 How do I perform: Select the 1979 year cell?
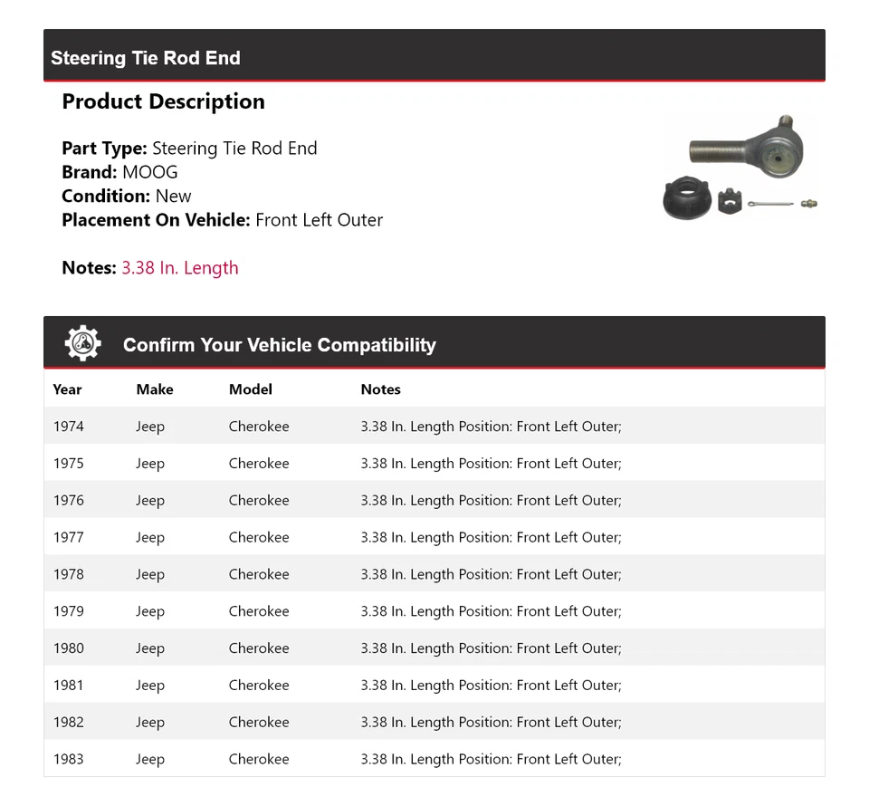(x=68, y=612)
